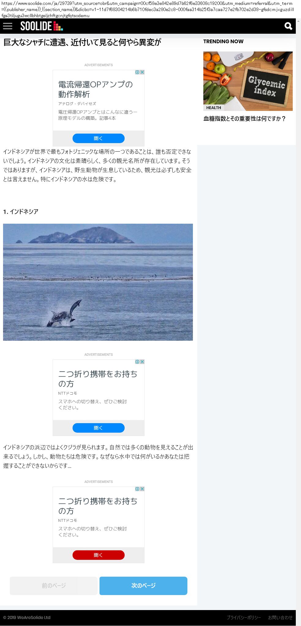
Task: Close the first op-amp advertisement
Action: (x=142, y=72)
